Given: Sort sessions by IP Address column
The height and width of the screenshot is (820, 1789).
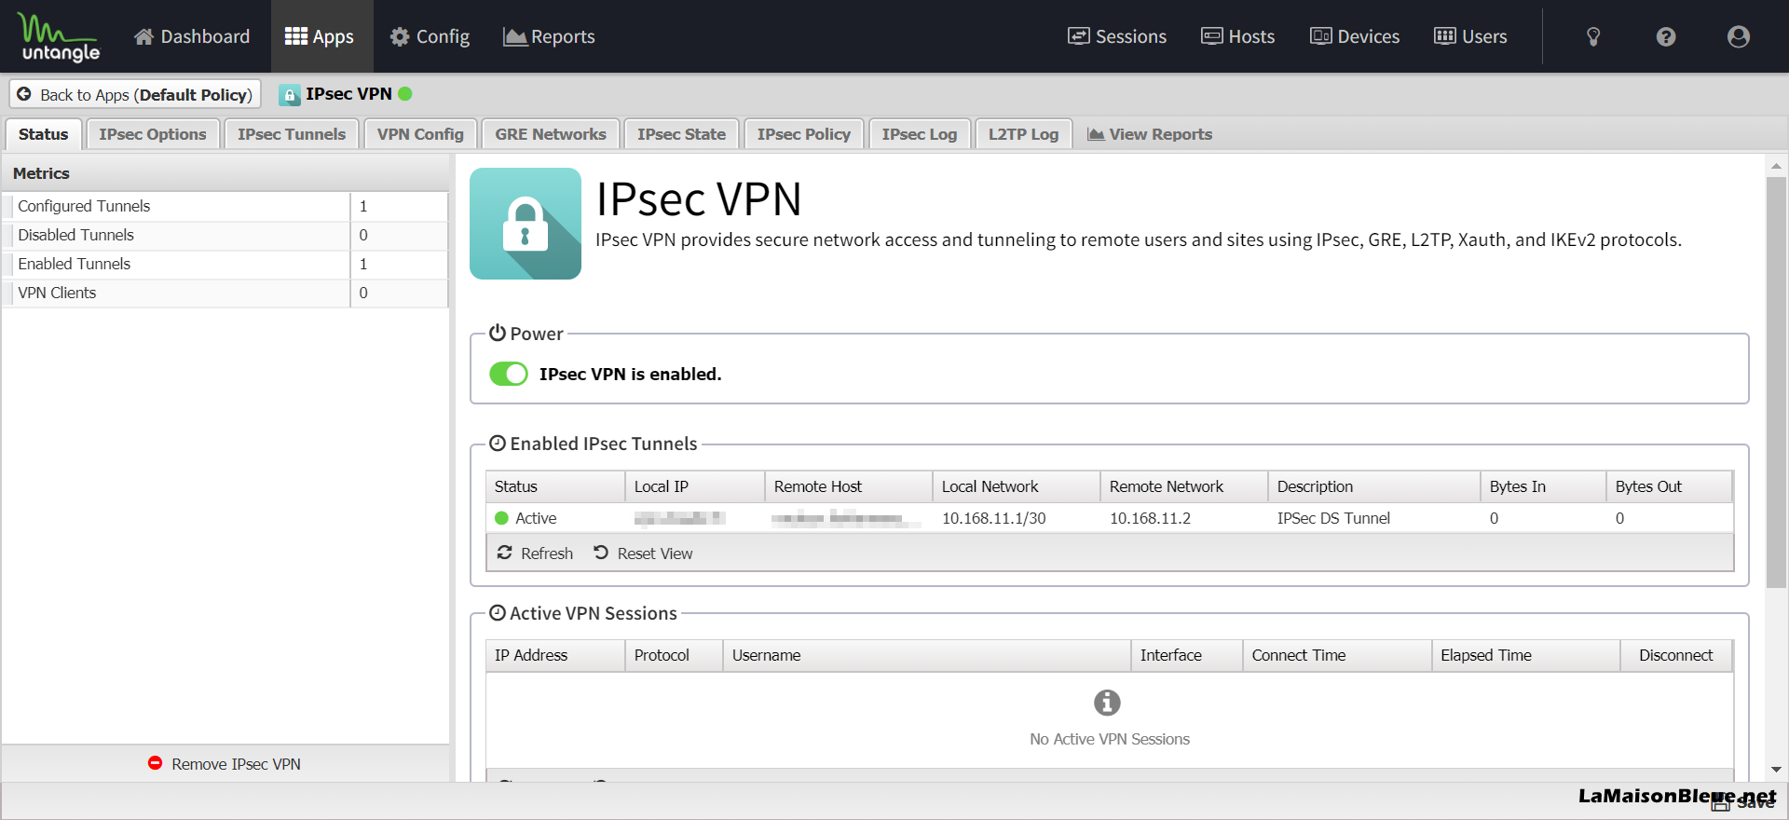Looking at the screenshot, I should (x=555, y=655).
